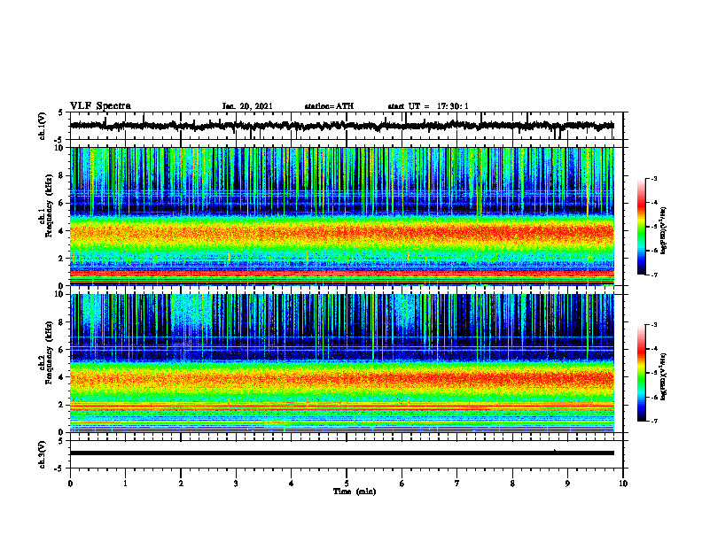This screenshot has width=702, height=542.
Task: Click the "5" tick label on Time axis
Action: click(x=347, y=484)
